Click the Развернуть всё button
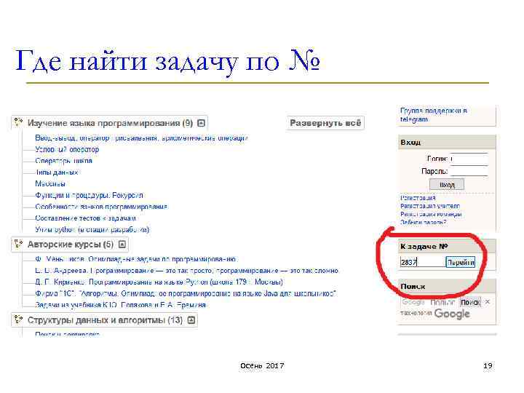 tap(325, 123)
